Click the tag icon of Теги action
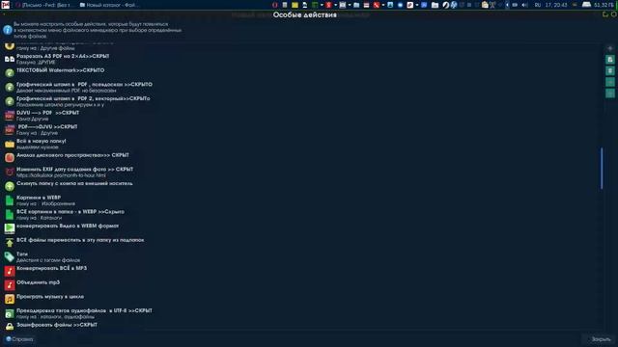618x347 pixels. coord(10,257)
